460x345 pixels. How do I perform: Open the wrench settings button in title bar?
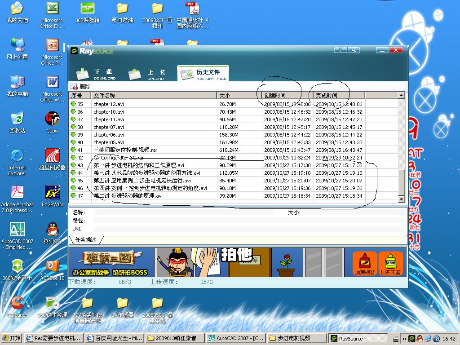point(354,50)
